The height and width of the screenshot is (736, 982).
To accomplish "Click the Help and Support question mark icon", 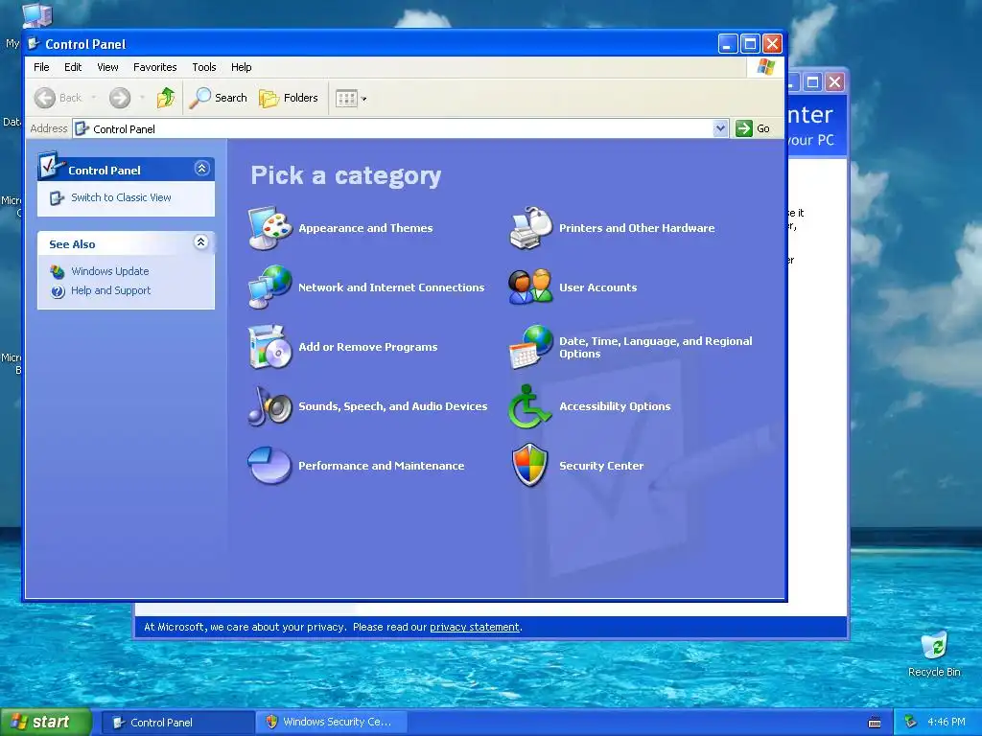I will tap(58, 291).
